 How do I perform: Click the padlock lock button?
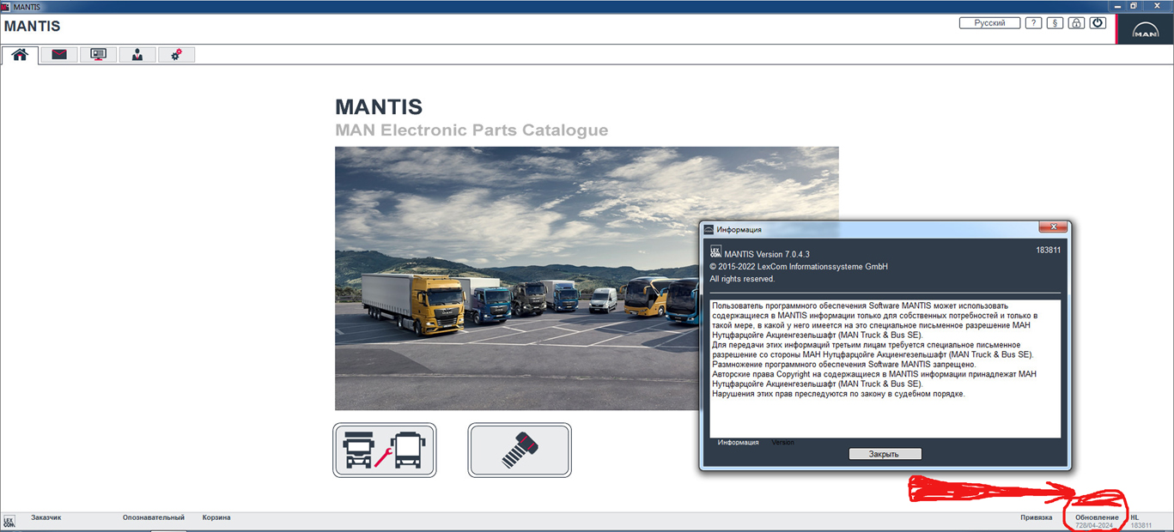(x=1076, y=23)
